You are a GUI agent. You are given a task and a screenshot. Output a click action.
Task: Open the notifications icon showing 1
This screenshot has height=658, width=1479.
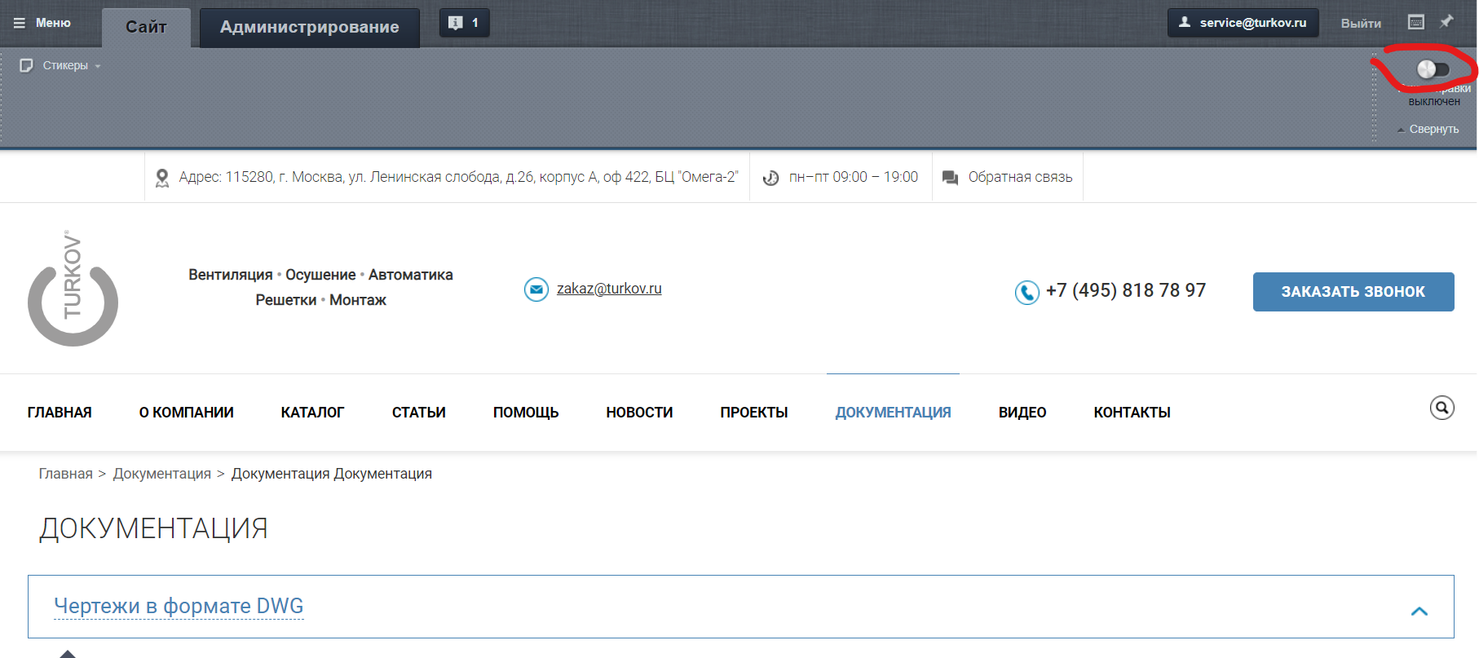tap(465, 23)
